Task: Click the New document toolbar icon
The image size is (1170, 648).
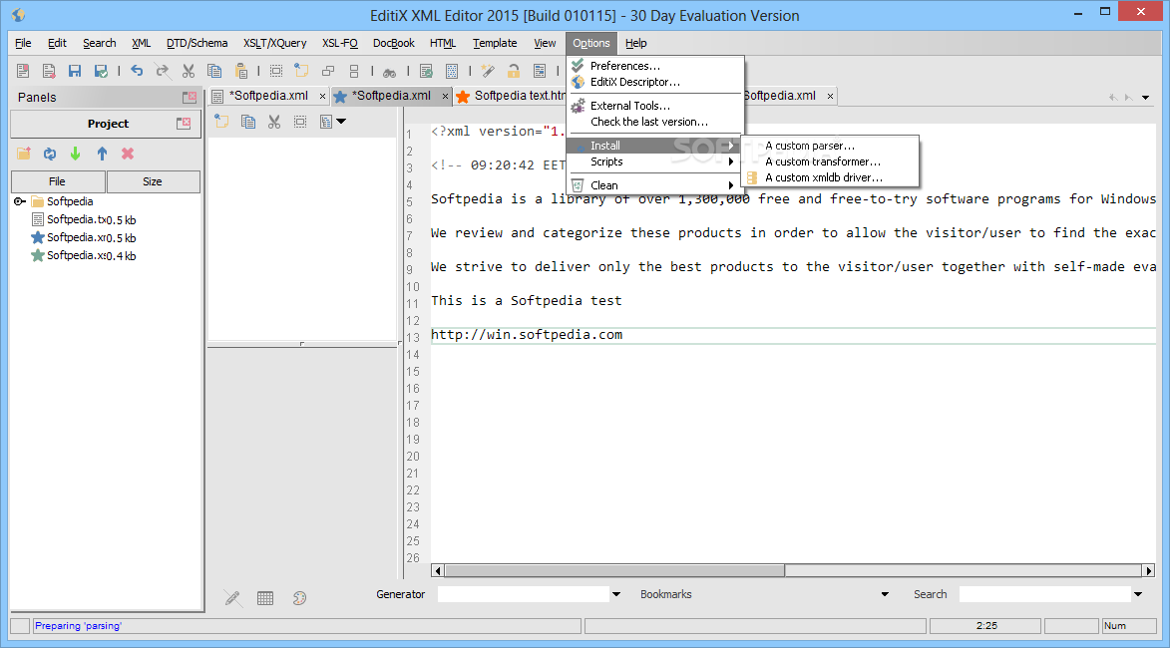Action: coord(23,71)
